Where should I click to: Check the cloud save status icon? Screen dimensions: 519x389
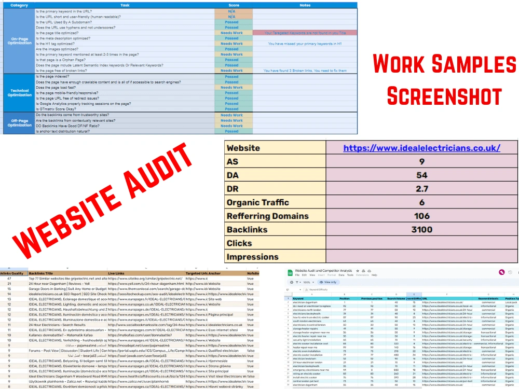tap(370, 271)
